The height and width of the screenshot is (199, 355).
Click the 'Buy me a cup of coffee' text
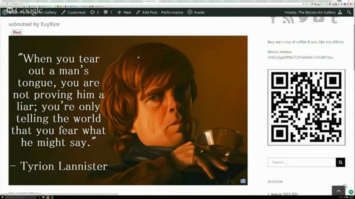point(306,42)
